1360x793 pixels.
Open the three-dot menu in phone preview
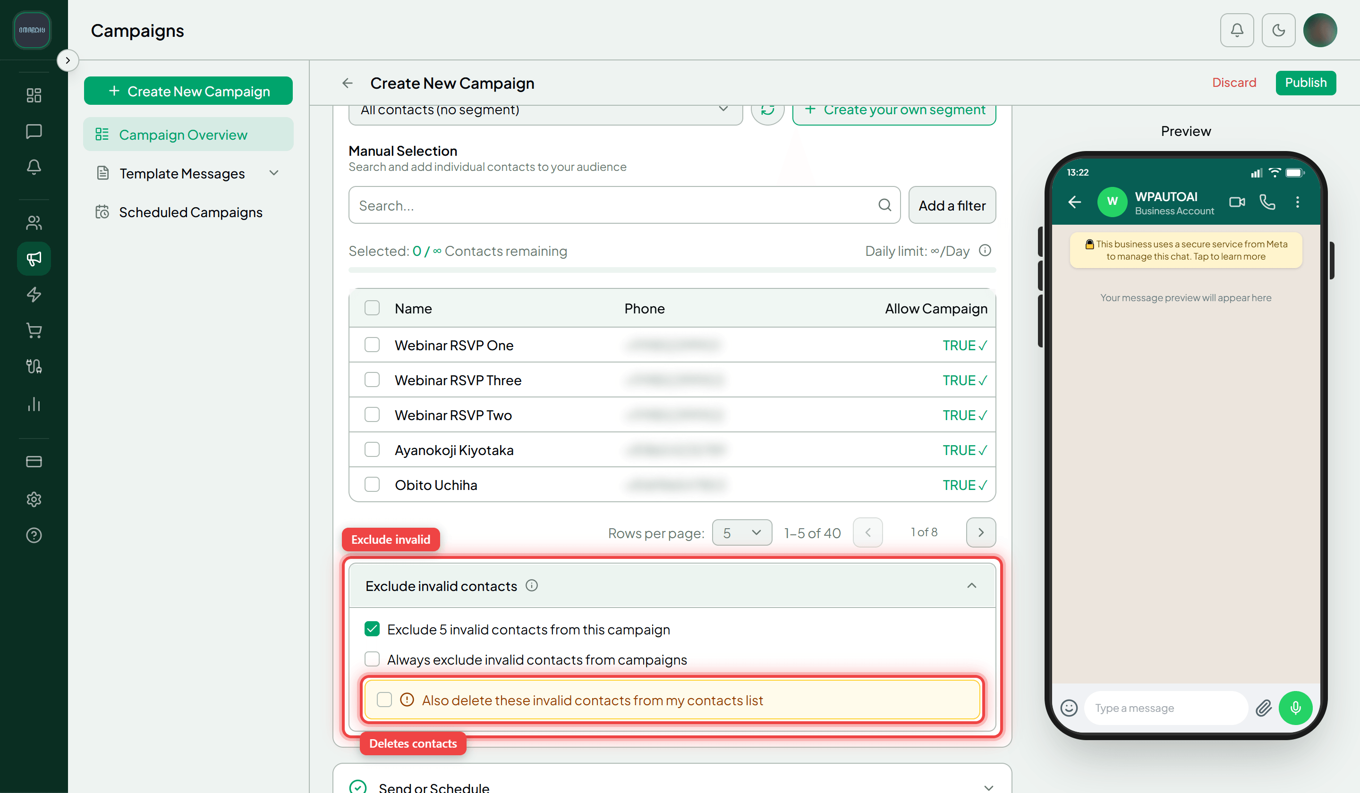[1297, 202]
